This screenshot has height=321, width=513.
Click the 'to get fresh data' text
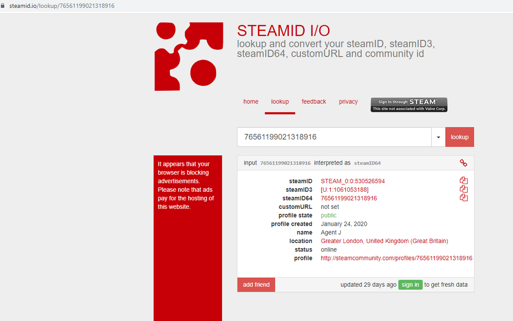click(x=446, y=285)
